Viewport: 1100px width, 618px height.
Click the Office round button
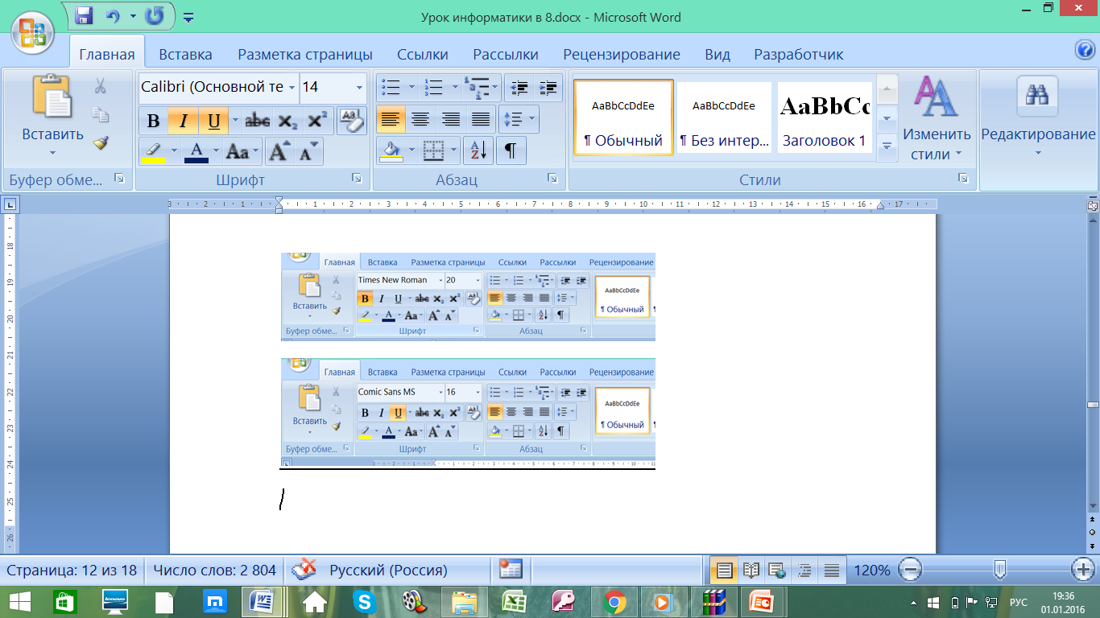(x=32, y=32)
